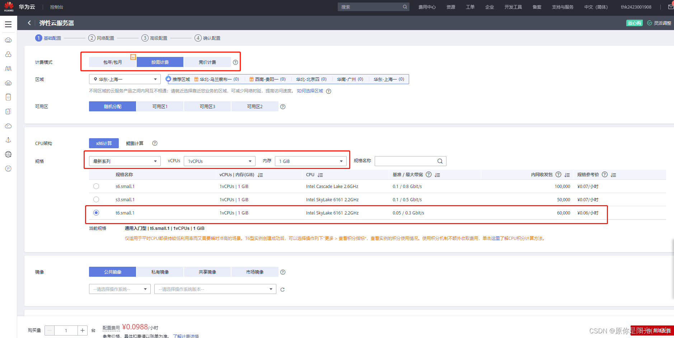This screenshot has width=674, height=338.
Task: Open the 最新系列 series dropdown
Action: [x=125, y=161]
